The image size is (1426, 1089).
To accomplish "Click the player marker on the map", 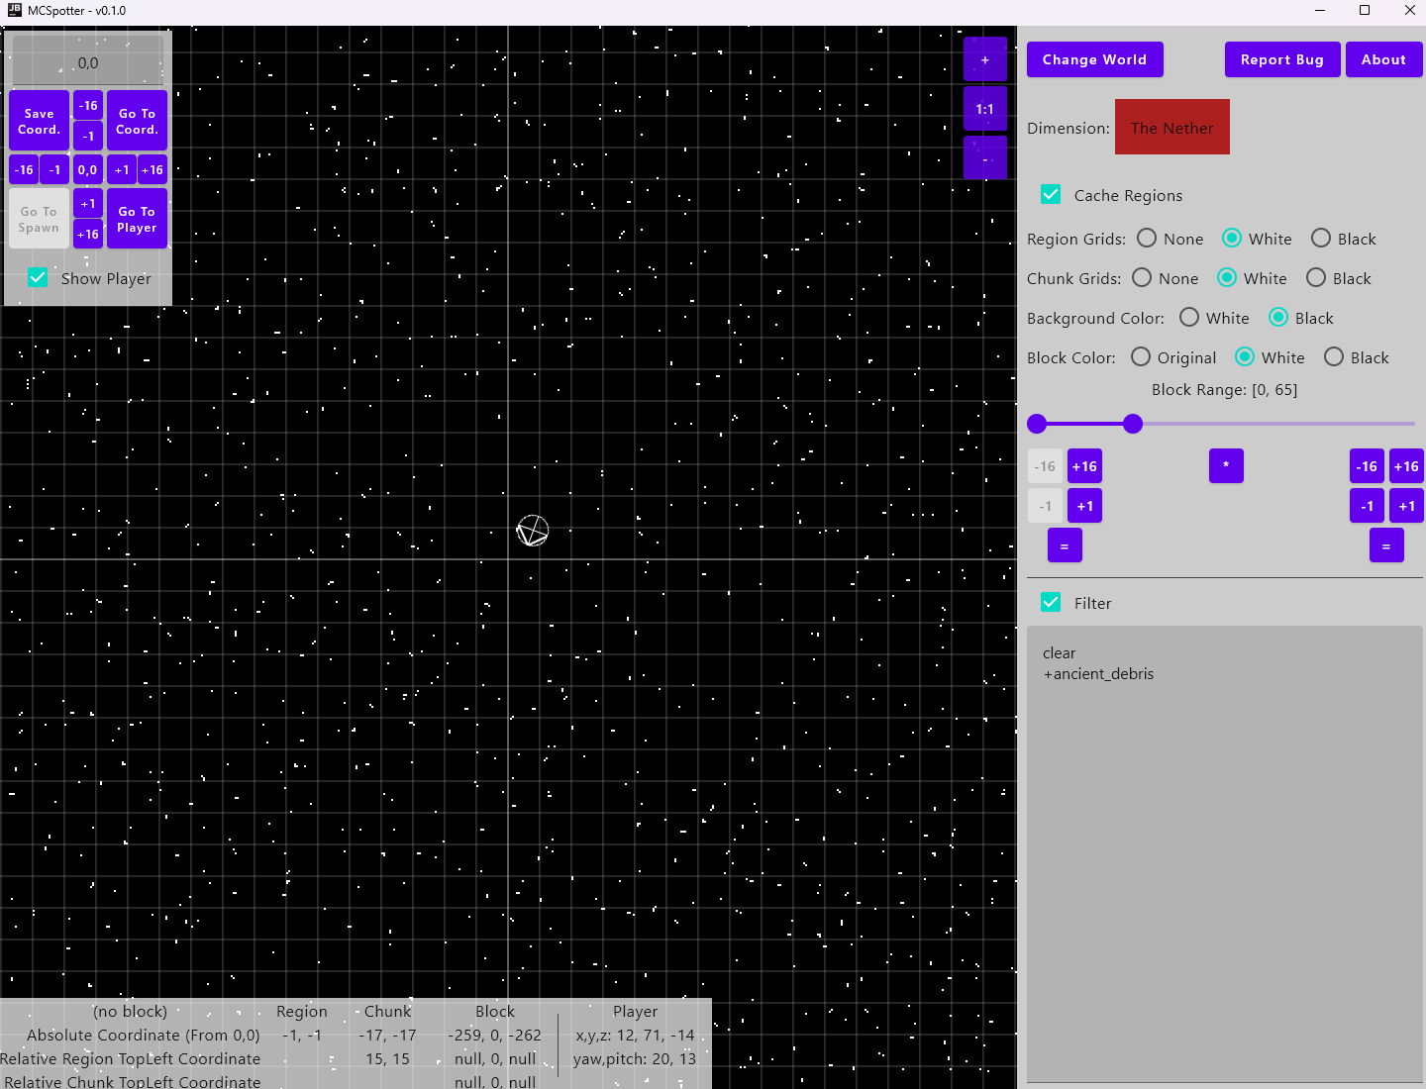I will [x=533, y=531].
